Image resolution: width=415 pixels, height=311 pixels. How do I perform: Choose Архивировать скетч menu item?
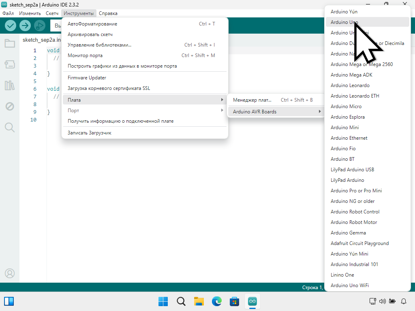145,34
